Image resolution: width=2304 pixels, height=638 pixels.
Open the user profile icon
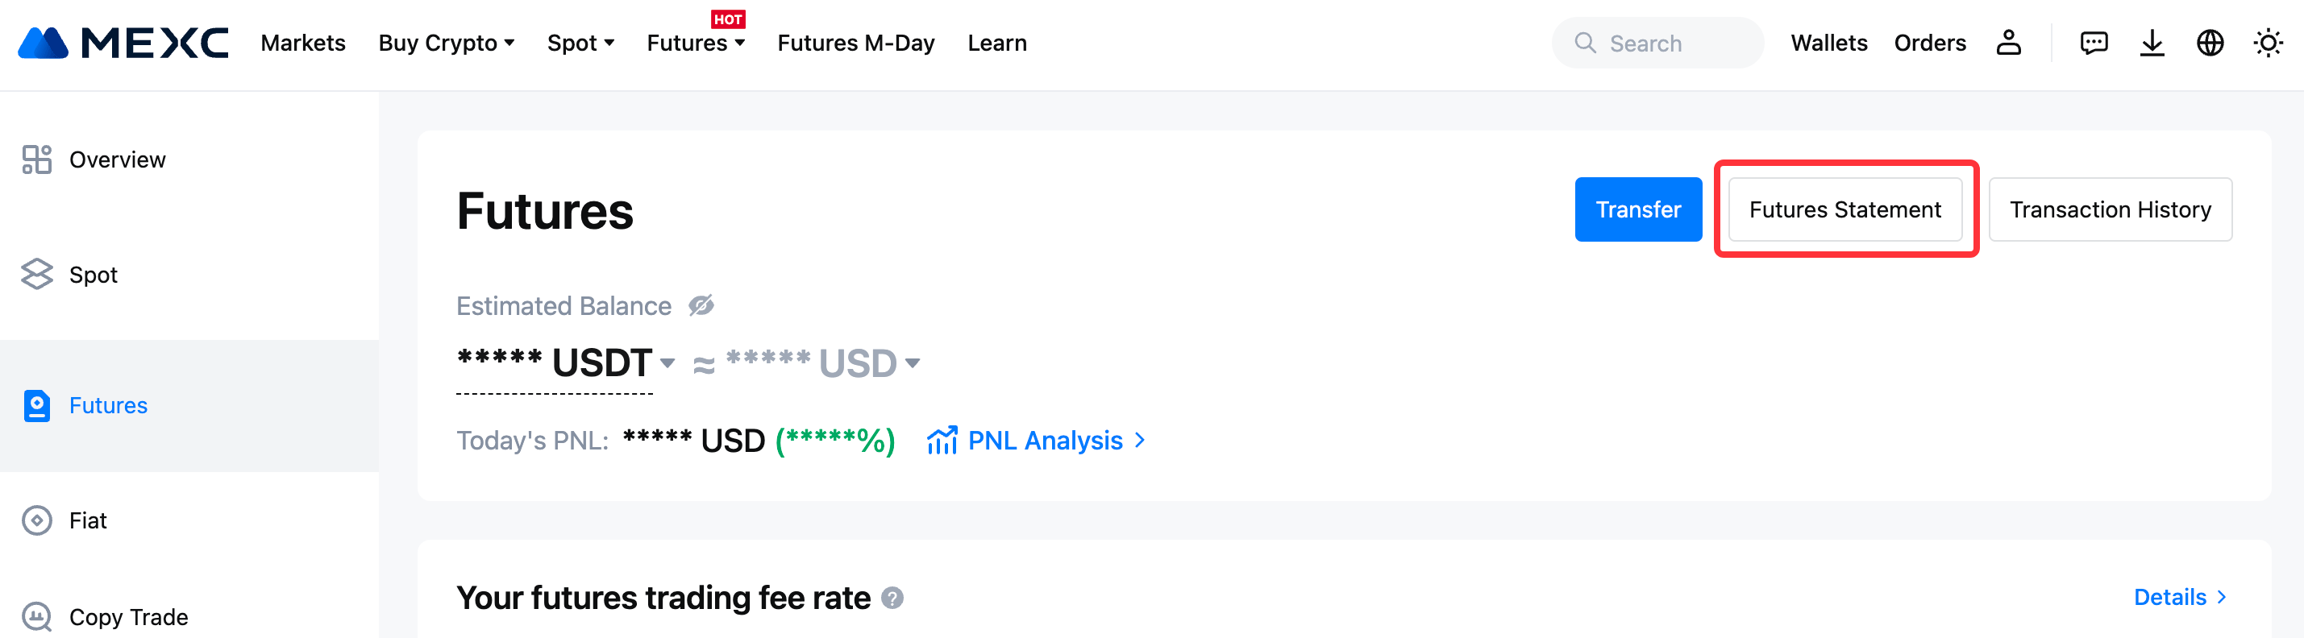click(x=2009, y=43)
